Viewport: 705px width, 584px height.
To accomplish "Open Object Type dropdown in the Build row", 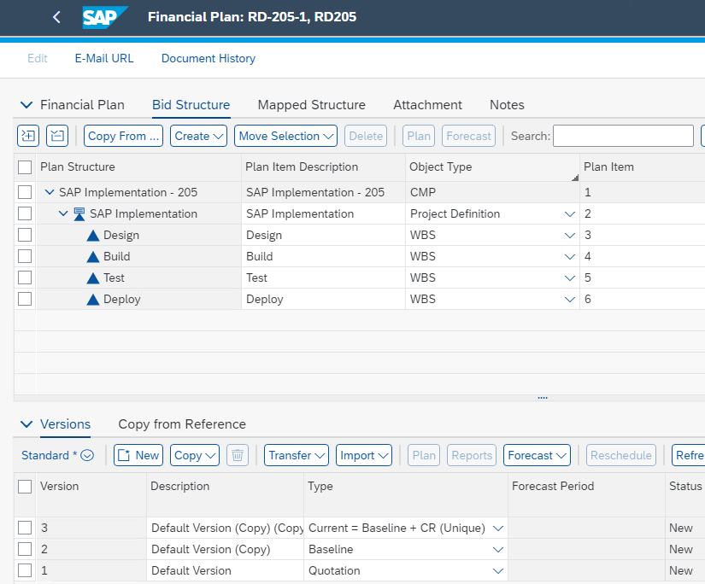I will click(570, 256).
